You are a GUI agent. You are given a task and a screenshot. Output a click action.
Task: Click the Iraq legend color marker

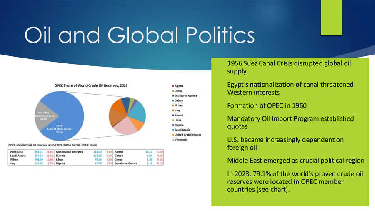[173, 110]
